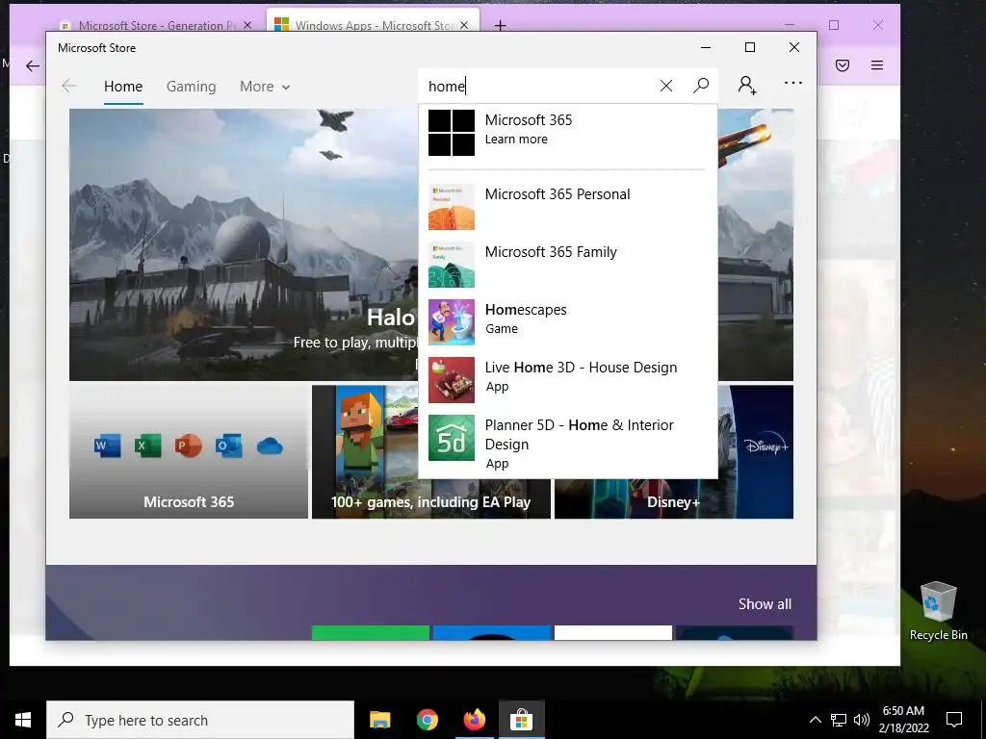Open the Action Center notifications icon
The height and width of the screenshot is (739, 986).
click(954, 720)
